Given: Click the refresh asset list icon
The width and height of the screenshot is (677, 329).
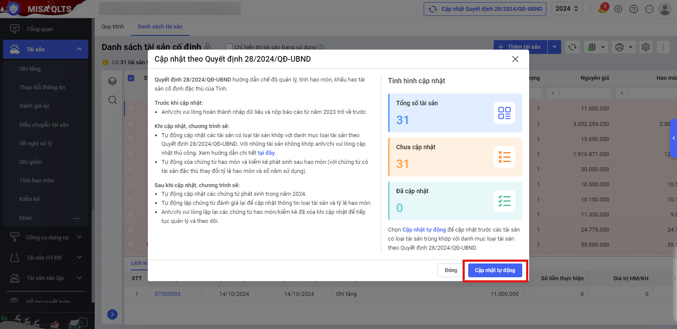Looking at the screenshot, I should 572,47.
